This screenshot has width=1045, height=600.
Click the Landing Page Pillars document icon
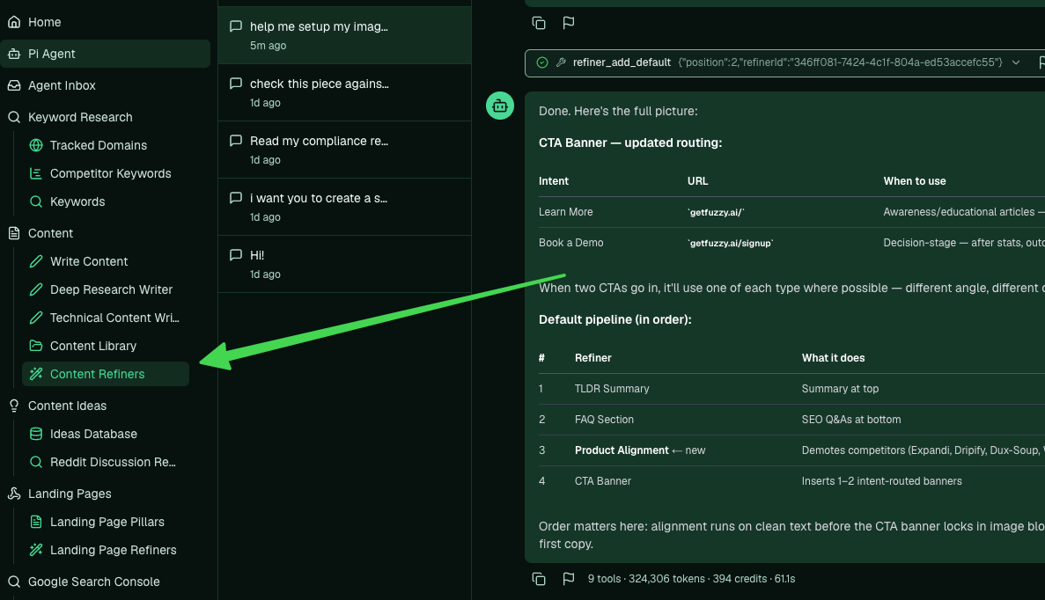36,522
